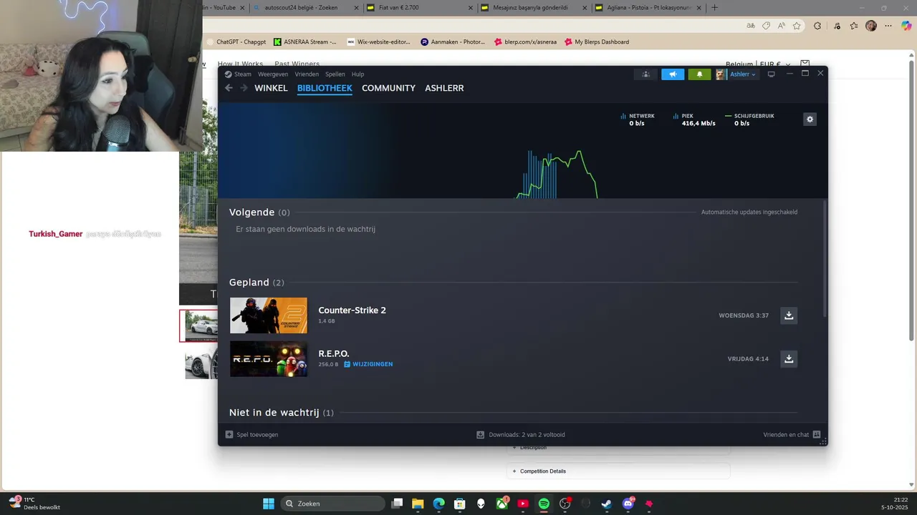Open Counter-Strike 2 thumbnail
The height and width of the screenshot is (515, 917).
tap(269, 315)
